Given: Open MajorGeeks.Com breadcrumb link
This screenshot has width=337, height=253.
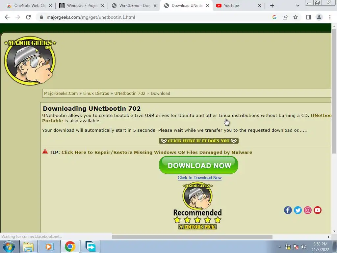Looking at the screenshot, I should coord(61,93).
